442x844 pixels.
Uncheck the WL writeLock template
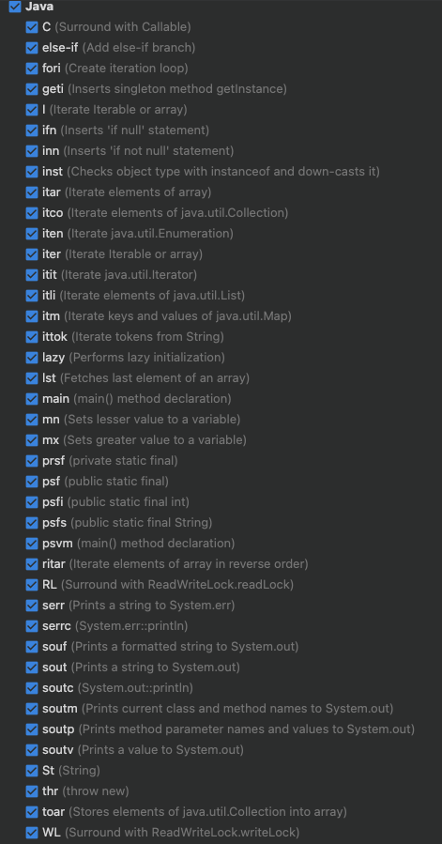(32, 832)
